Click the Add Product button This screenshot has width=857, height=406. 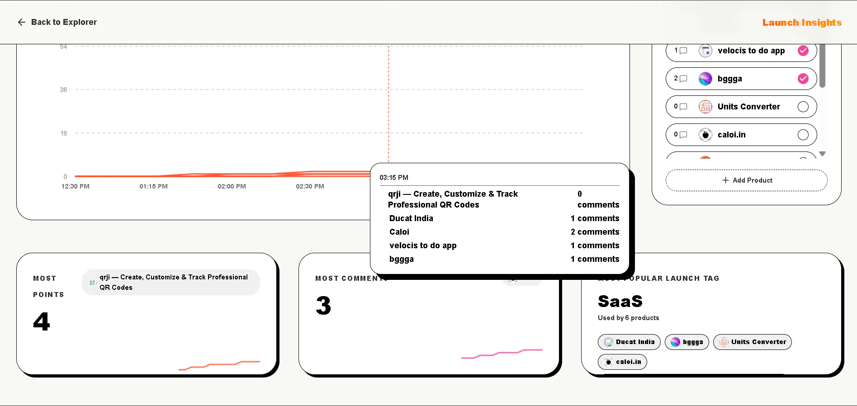[747, 180]
